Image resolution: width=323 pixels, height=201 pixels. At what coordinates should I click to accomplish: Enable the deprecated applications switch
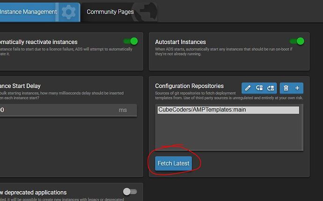[x=130, y=192]
